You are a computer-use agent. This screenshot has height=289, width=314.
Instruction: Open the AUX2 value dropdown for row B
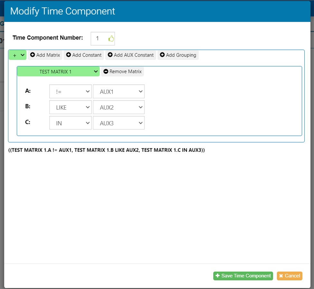(x=118, y=107)
